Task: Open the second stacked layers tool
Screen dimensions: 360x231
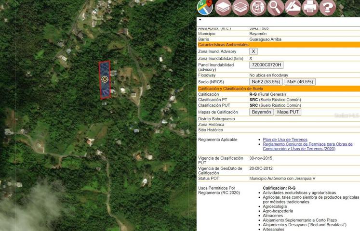Action: (x=240, y=8)
